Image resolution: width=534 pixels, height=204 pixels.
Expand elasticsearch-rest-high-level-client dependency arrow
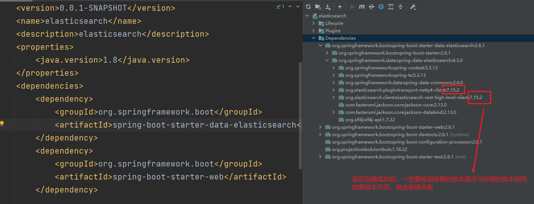pos(334,98)
